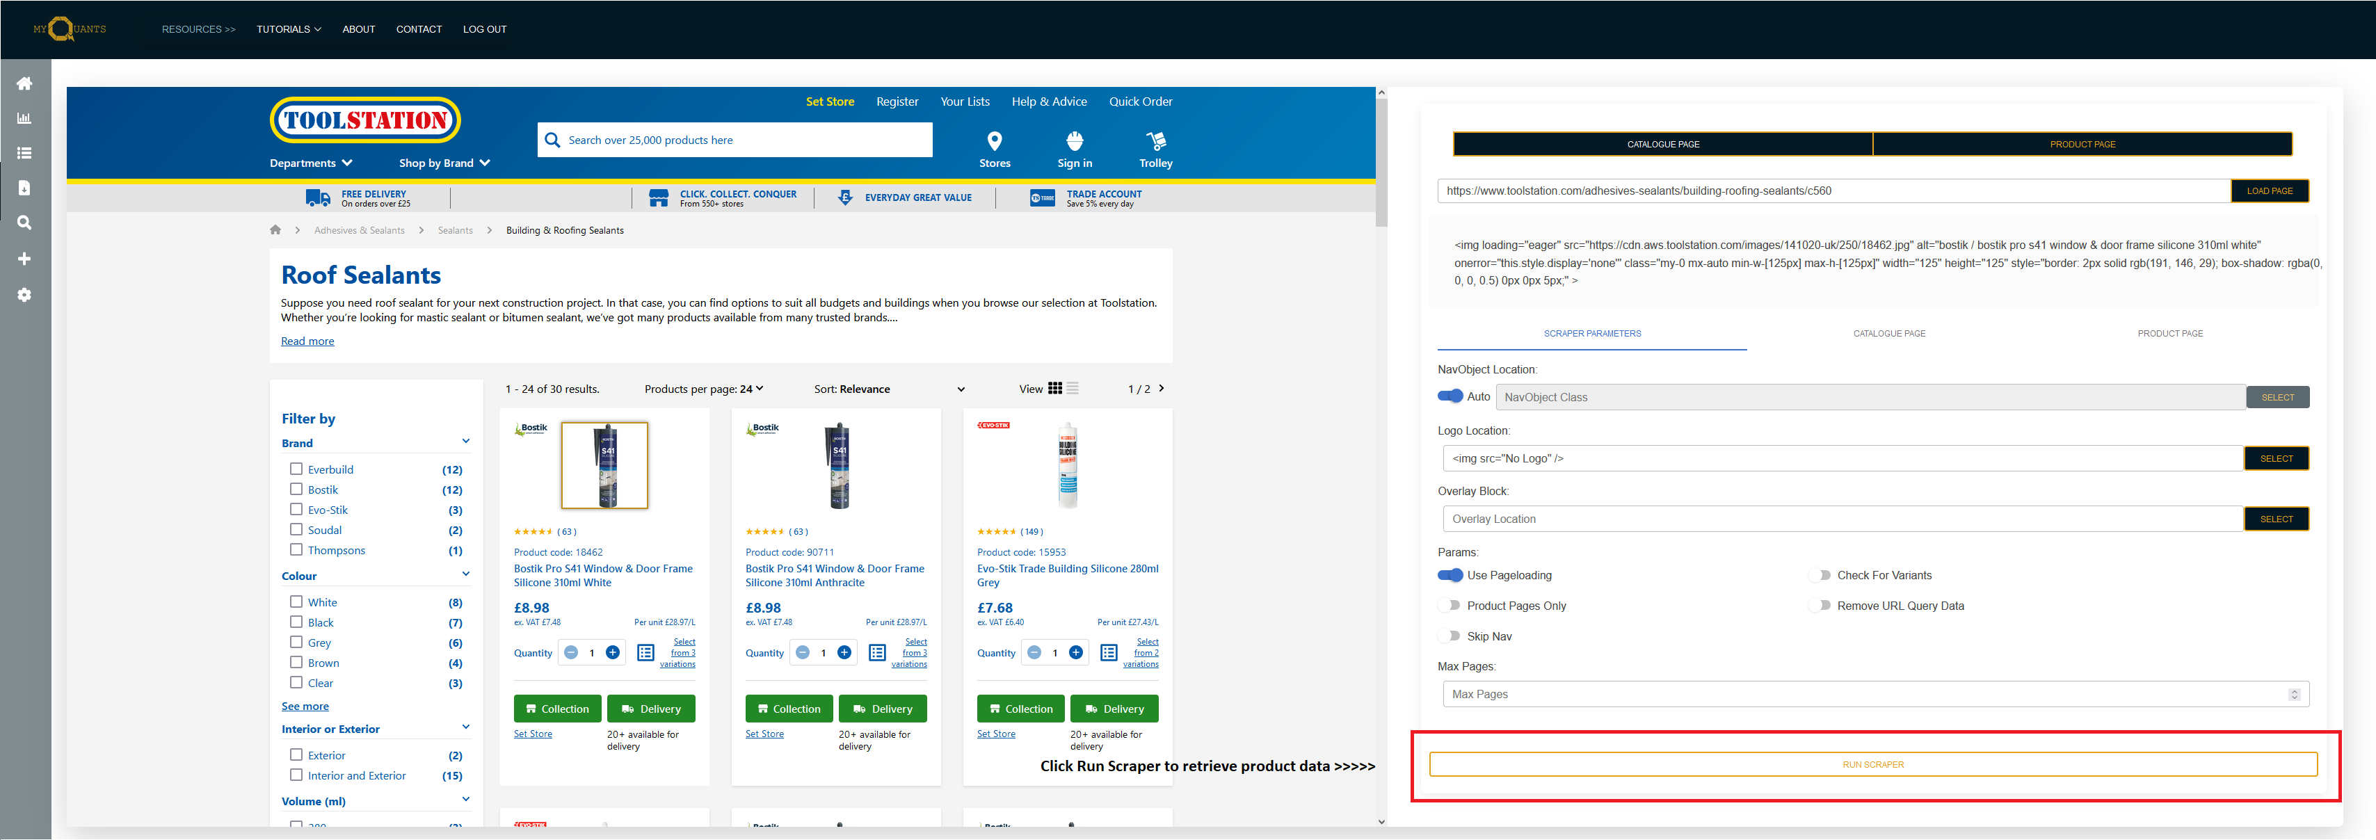Click SELECT beside Overlay Block
This screenshot has width=2376, height=840.
pyautogui.click(x=2277, y=519)
